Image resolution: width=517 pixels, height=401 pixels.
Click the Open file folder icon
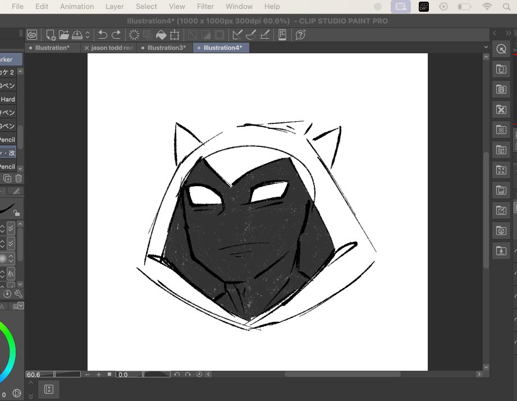(63, 35)
